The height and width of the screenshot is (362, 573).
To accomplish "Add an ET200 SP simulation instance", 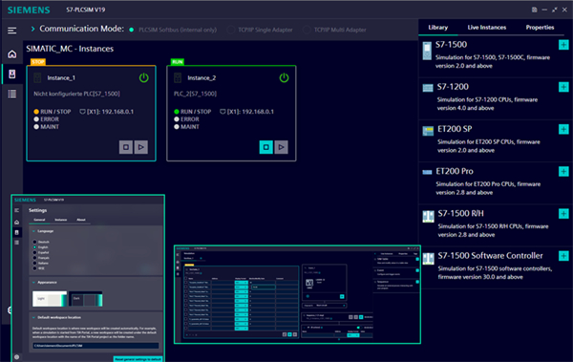I will coord(563,129).
